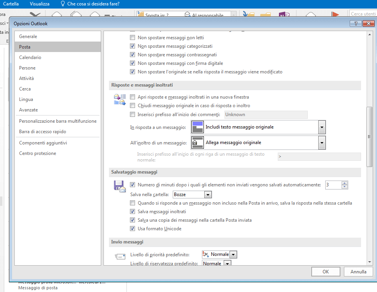Open the In risposta a un messaggio dropdown

[x=321, y=127]
